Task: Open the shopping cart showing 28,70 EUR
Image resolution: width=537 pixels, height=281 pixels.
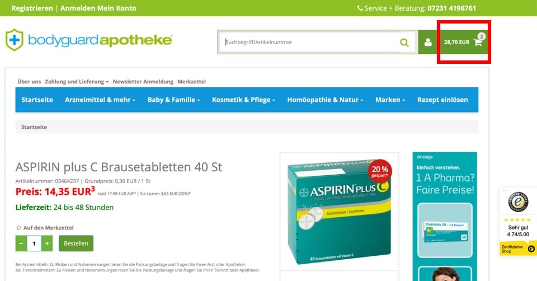Action: pyautogui.click(x=463, y=42)
